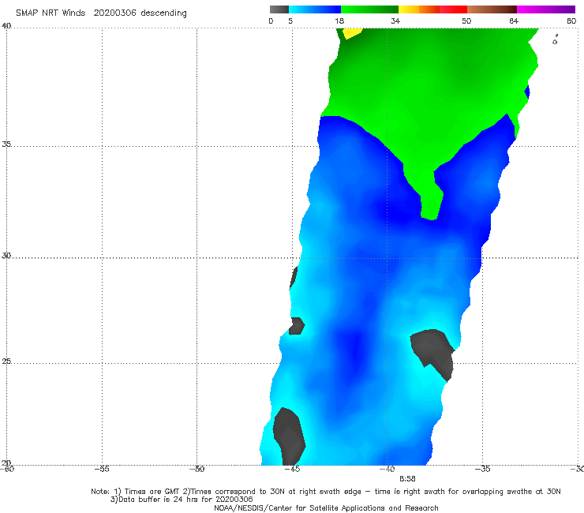Click the magenta-purple segment of color bar
This screenshot has width=584, height=513.
(x=546, y=9)
